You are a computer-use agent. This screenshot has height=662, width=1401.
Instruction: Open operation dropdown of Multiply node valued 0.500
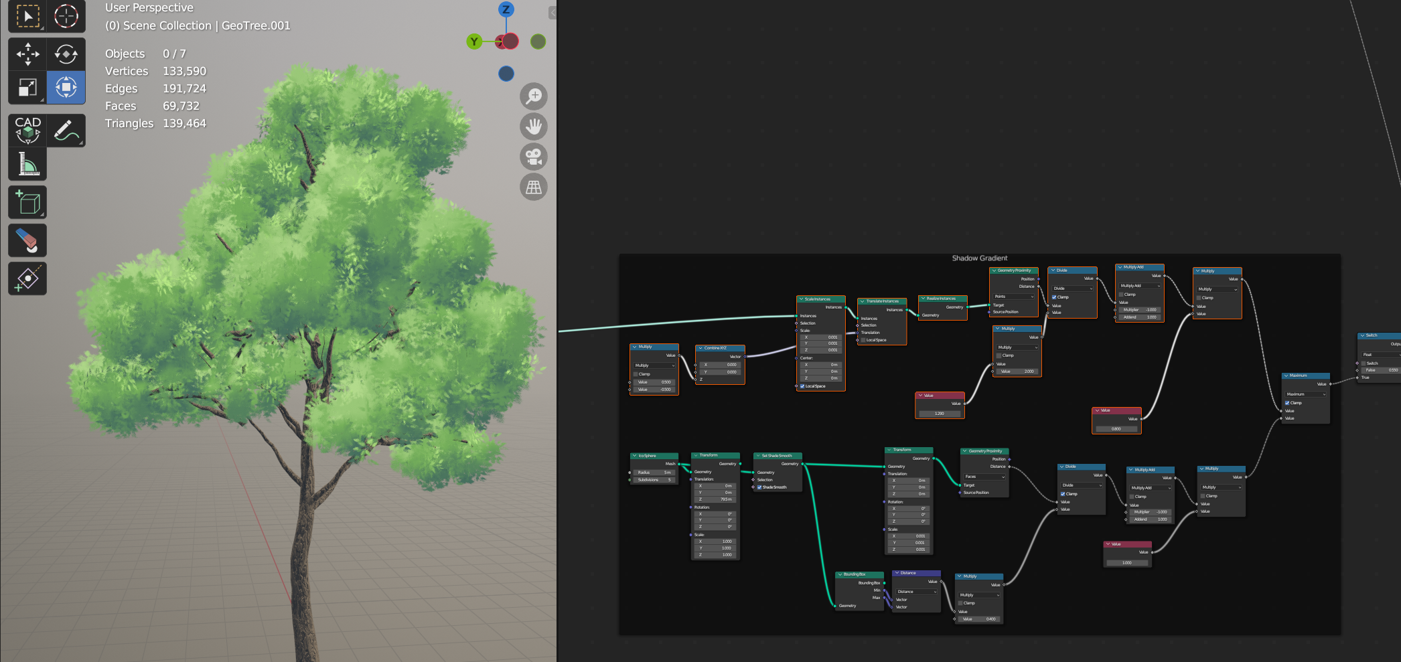[654, 365]
